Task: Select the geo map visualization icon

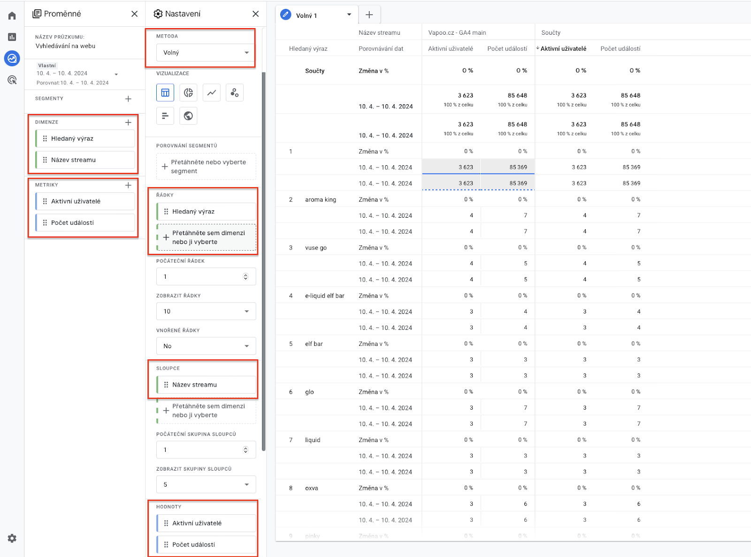Action: (188, 116)
